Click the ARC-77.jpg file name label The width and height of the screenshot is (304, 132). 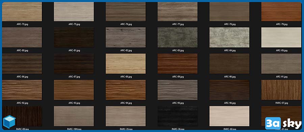(178, 24)
